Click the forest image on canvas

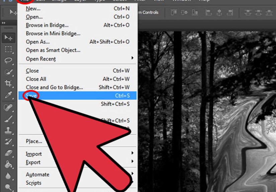click(x=207, y=112)
